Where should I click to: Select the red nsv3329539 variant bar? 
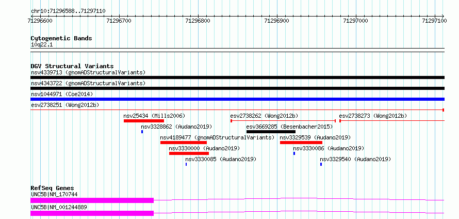301,143
